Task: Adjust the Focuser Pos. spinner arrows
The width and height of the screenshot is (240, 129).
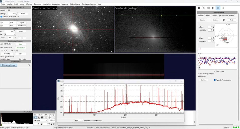Action: (15, 31)
